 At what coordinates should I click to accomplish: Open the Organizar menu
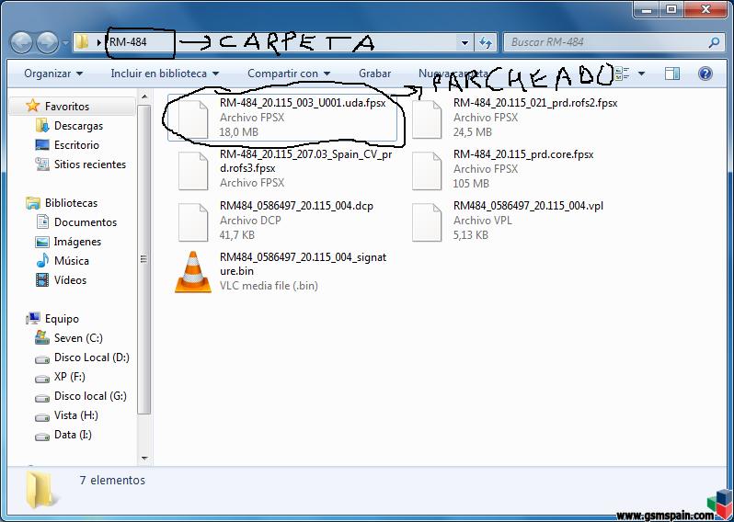53,74
